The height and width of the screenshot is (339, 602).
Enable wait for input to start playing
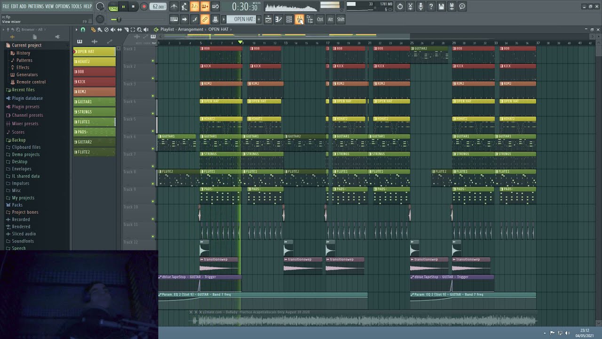coord(184,7)
